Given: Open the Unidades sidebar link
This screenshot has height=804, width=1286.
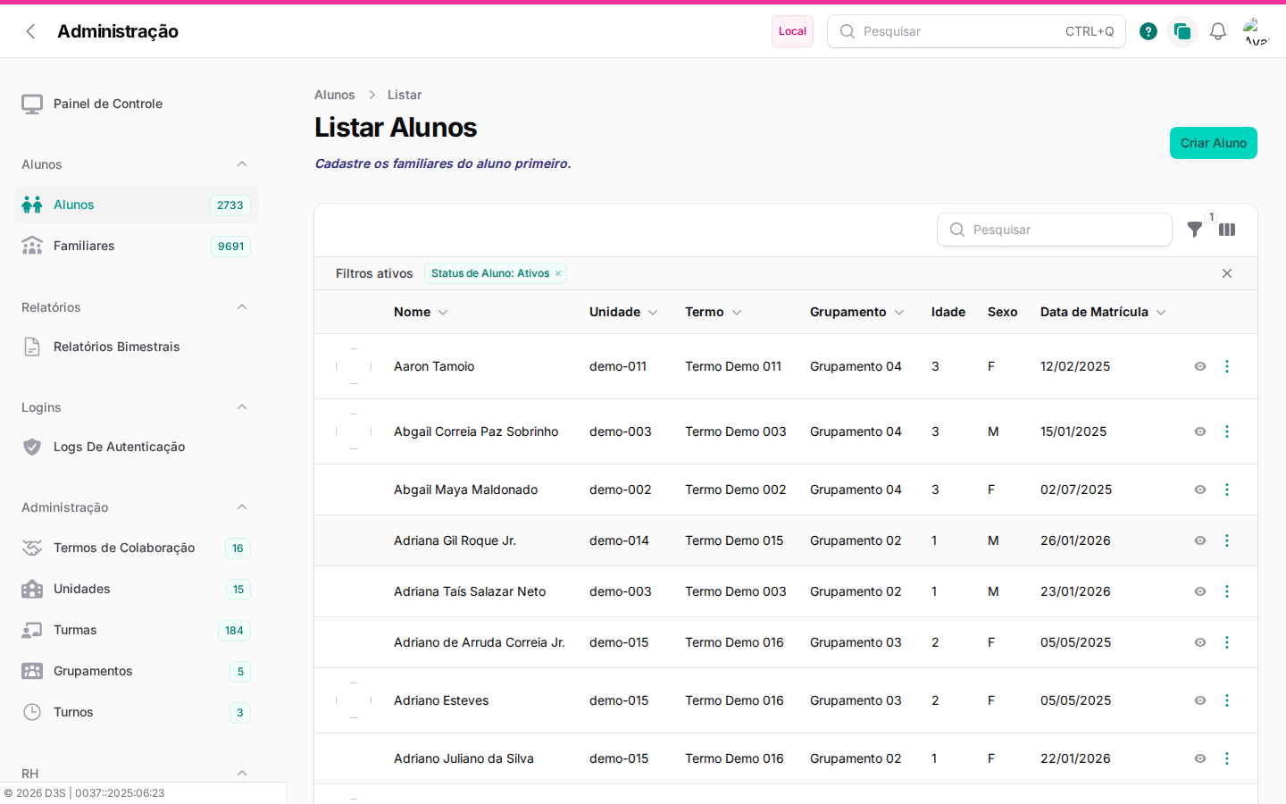Looking at the screenshot, I should (136, 589).
